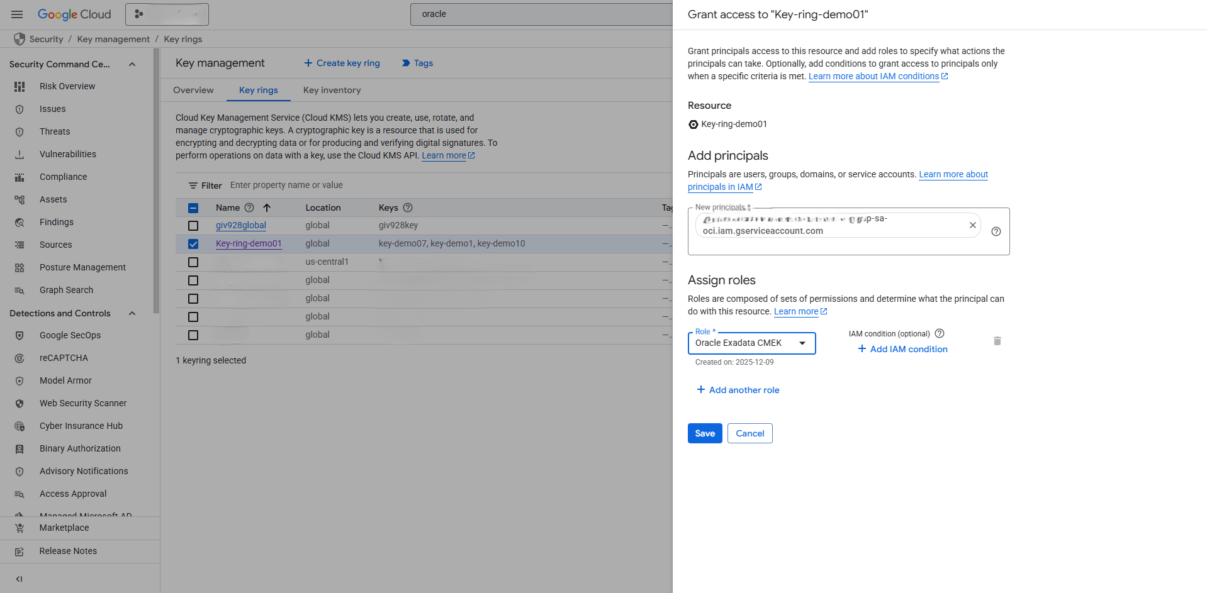
Task: Select Threats in Security Command Center
Action: tap(54, 131)
